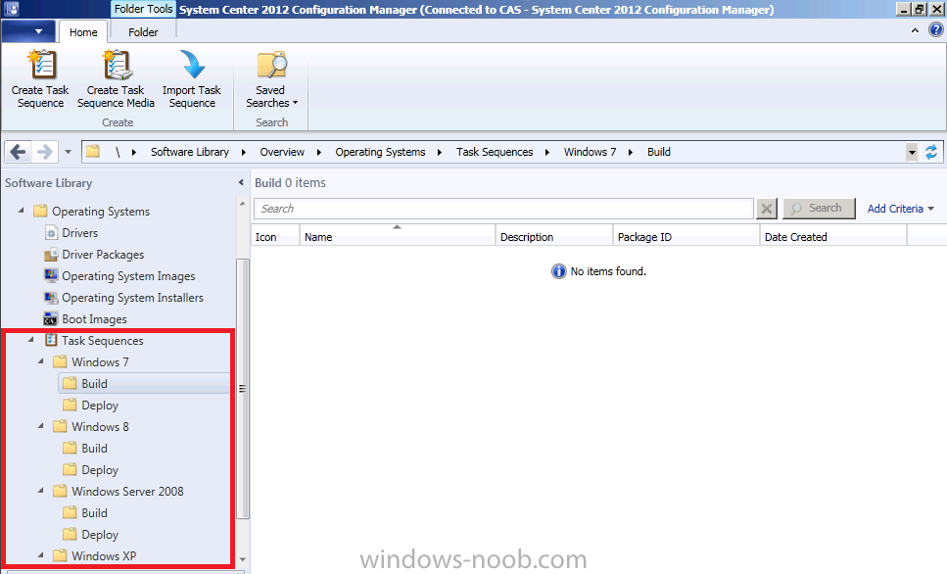Select Windows Server 2008 folder
The height and width of the screenshot is (574, 947).
coord(127,491)
